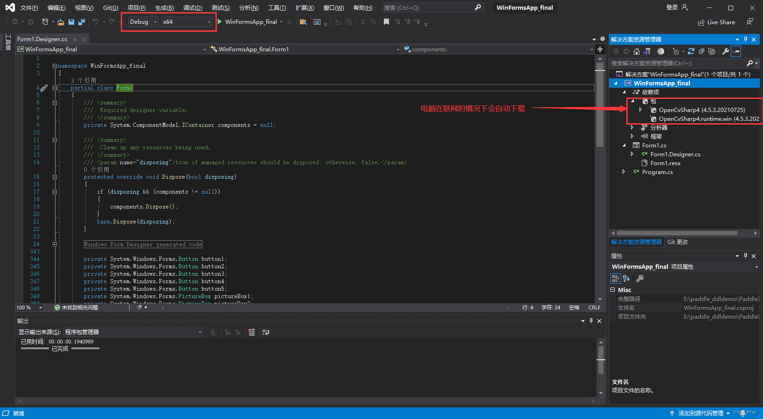The image size is (763, 419).
Task: Open the 工具(T) tools menu
Action: point(277,7)
